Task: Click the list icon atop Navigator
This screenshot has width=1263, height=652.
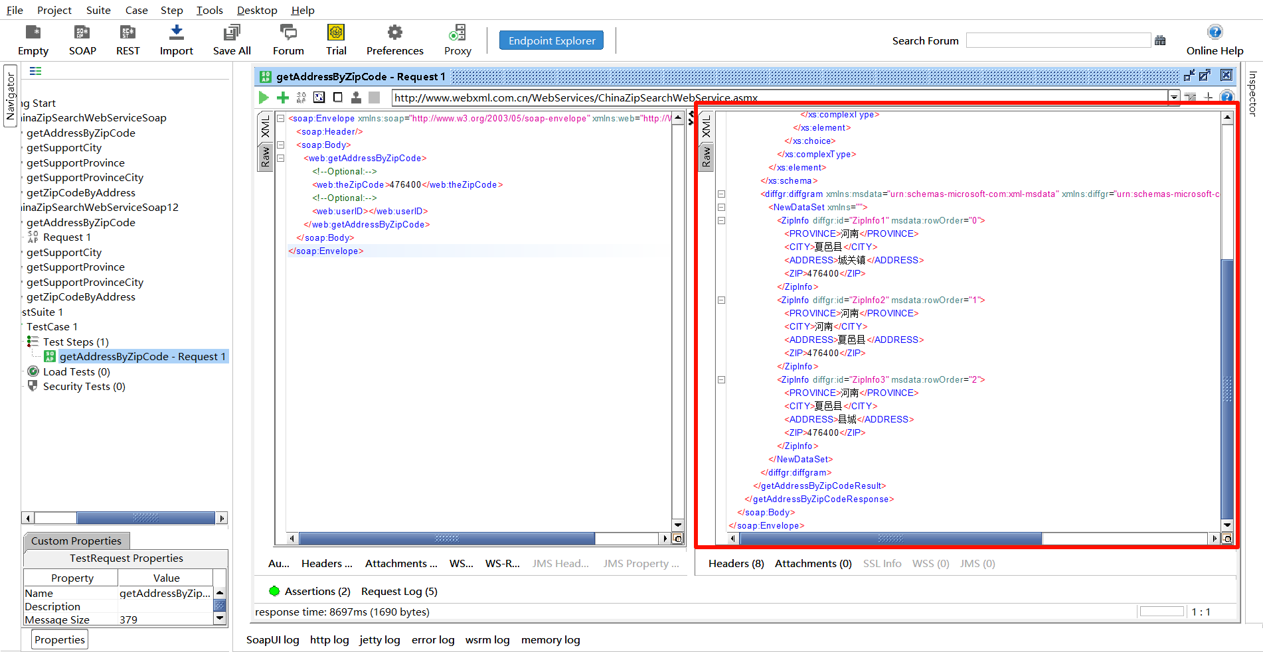Action: coord(36,71)
